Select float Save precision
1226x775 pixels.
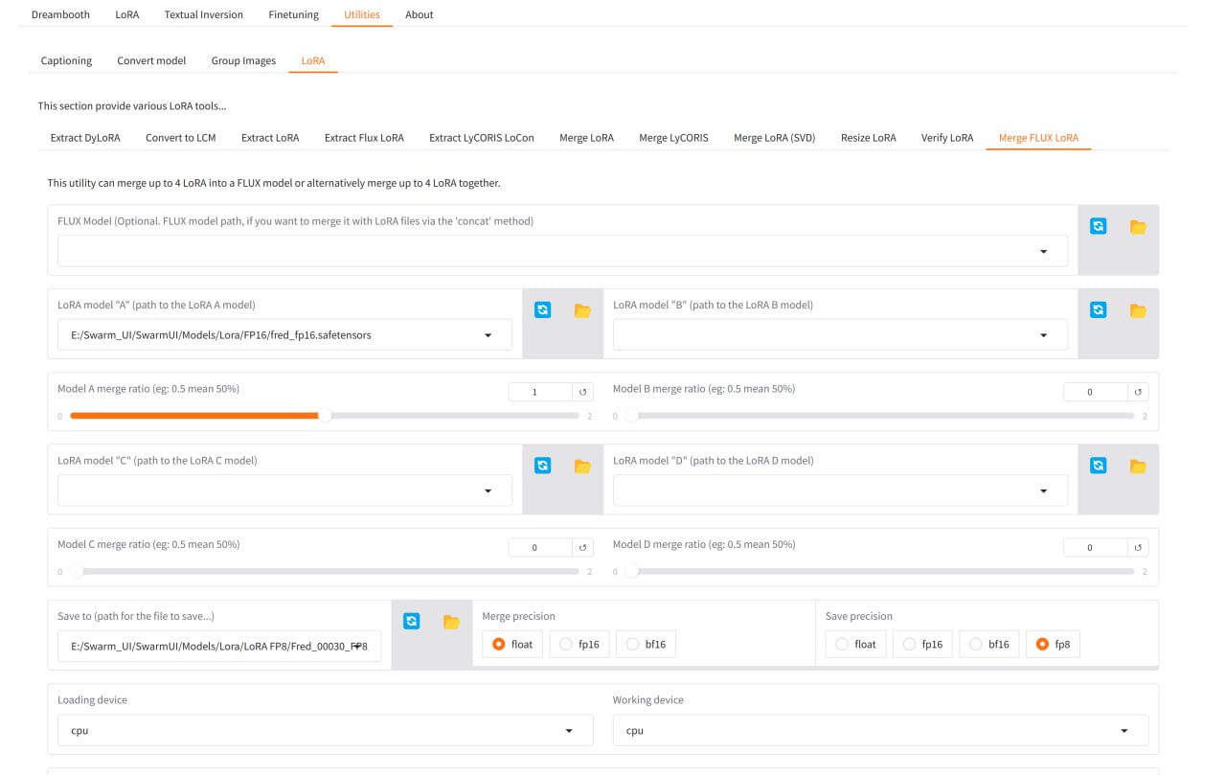[x=855, y=645]
